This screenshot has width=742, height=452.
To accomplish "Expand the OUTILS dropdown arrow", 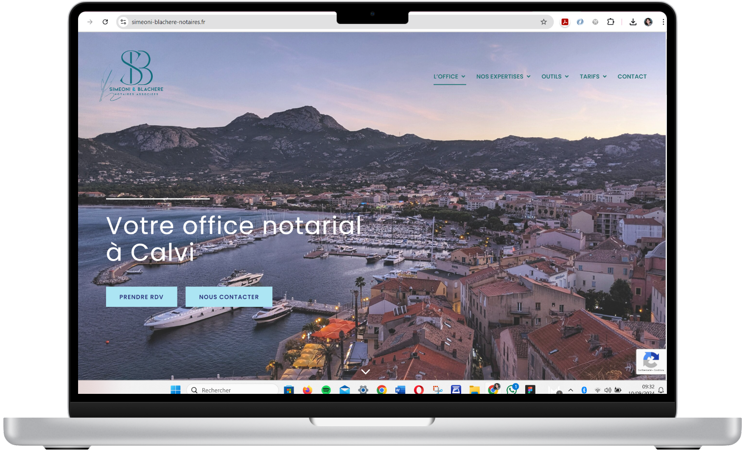I will coord(567,76).
